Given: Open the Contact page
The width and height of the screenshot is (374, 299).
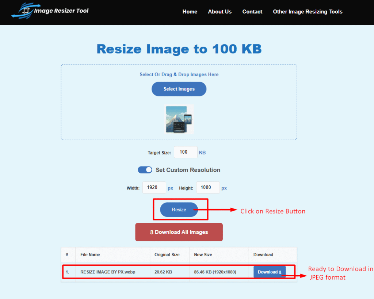Looking at the screenshot, I should pyautogui.click(x=252, y=12).
